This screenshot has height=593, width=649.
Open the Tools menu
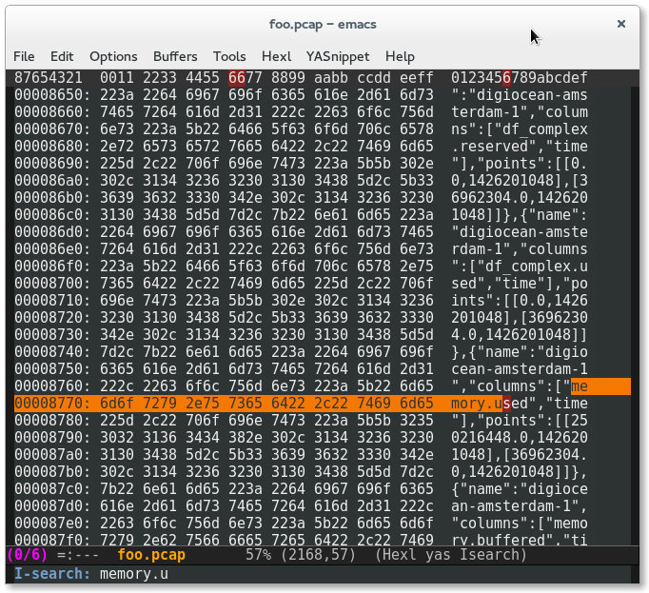pyautogui.click(x=229, y=56)
